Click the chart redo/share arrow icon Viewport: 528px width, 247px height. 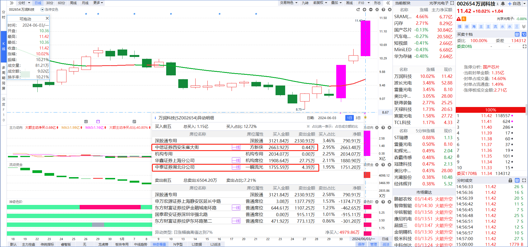[358, 10]
